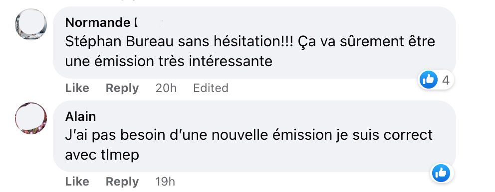Open the 19h timestamp link
Image resolution: width=495 pixels, height=192 pixels.
[x=165, y=182]
